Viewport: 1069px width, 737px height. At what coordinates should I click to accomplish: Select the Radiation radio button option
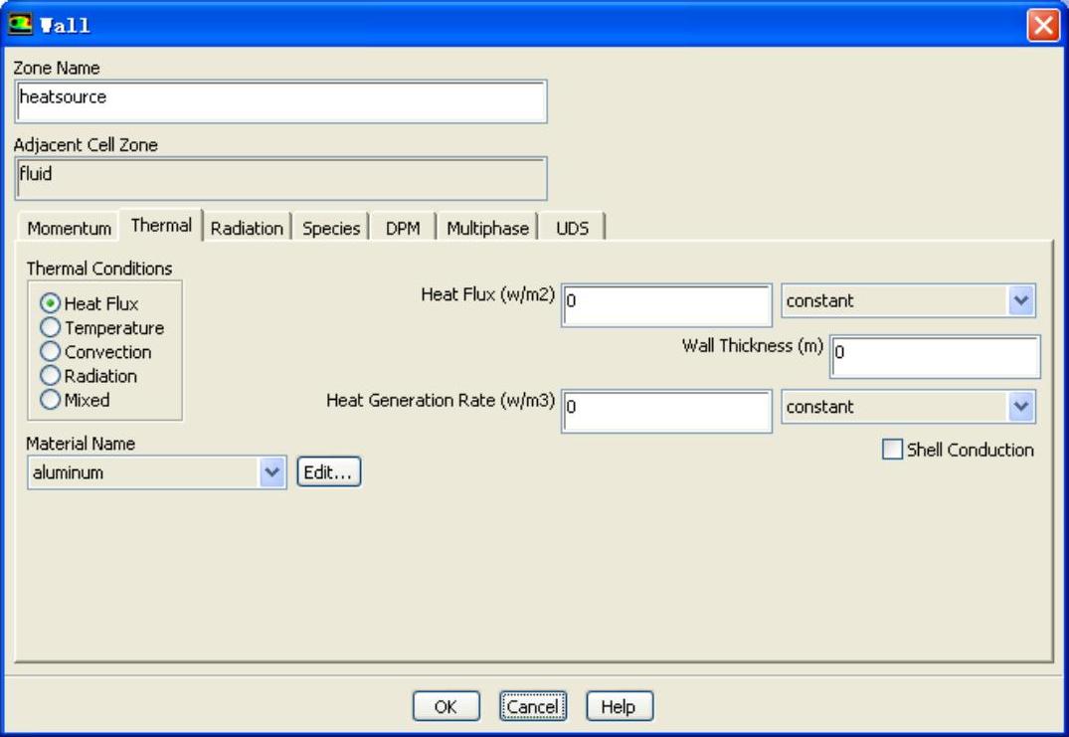click(x=49, y=375)
